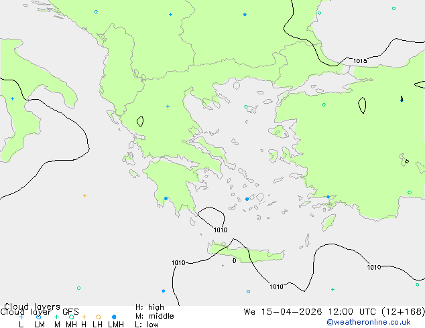Click the 'M: middle' legend text
The height and width of the screenshot is (328, 425).
click(x=154, y=316)
